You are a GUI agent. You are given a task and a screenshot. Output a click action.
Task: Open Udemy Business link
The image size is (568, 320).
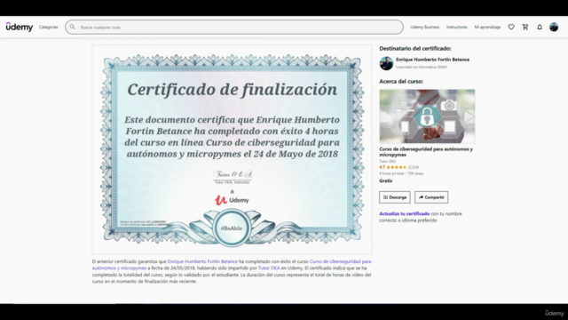(x=424, y=28)
